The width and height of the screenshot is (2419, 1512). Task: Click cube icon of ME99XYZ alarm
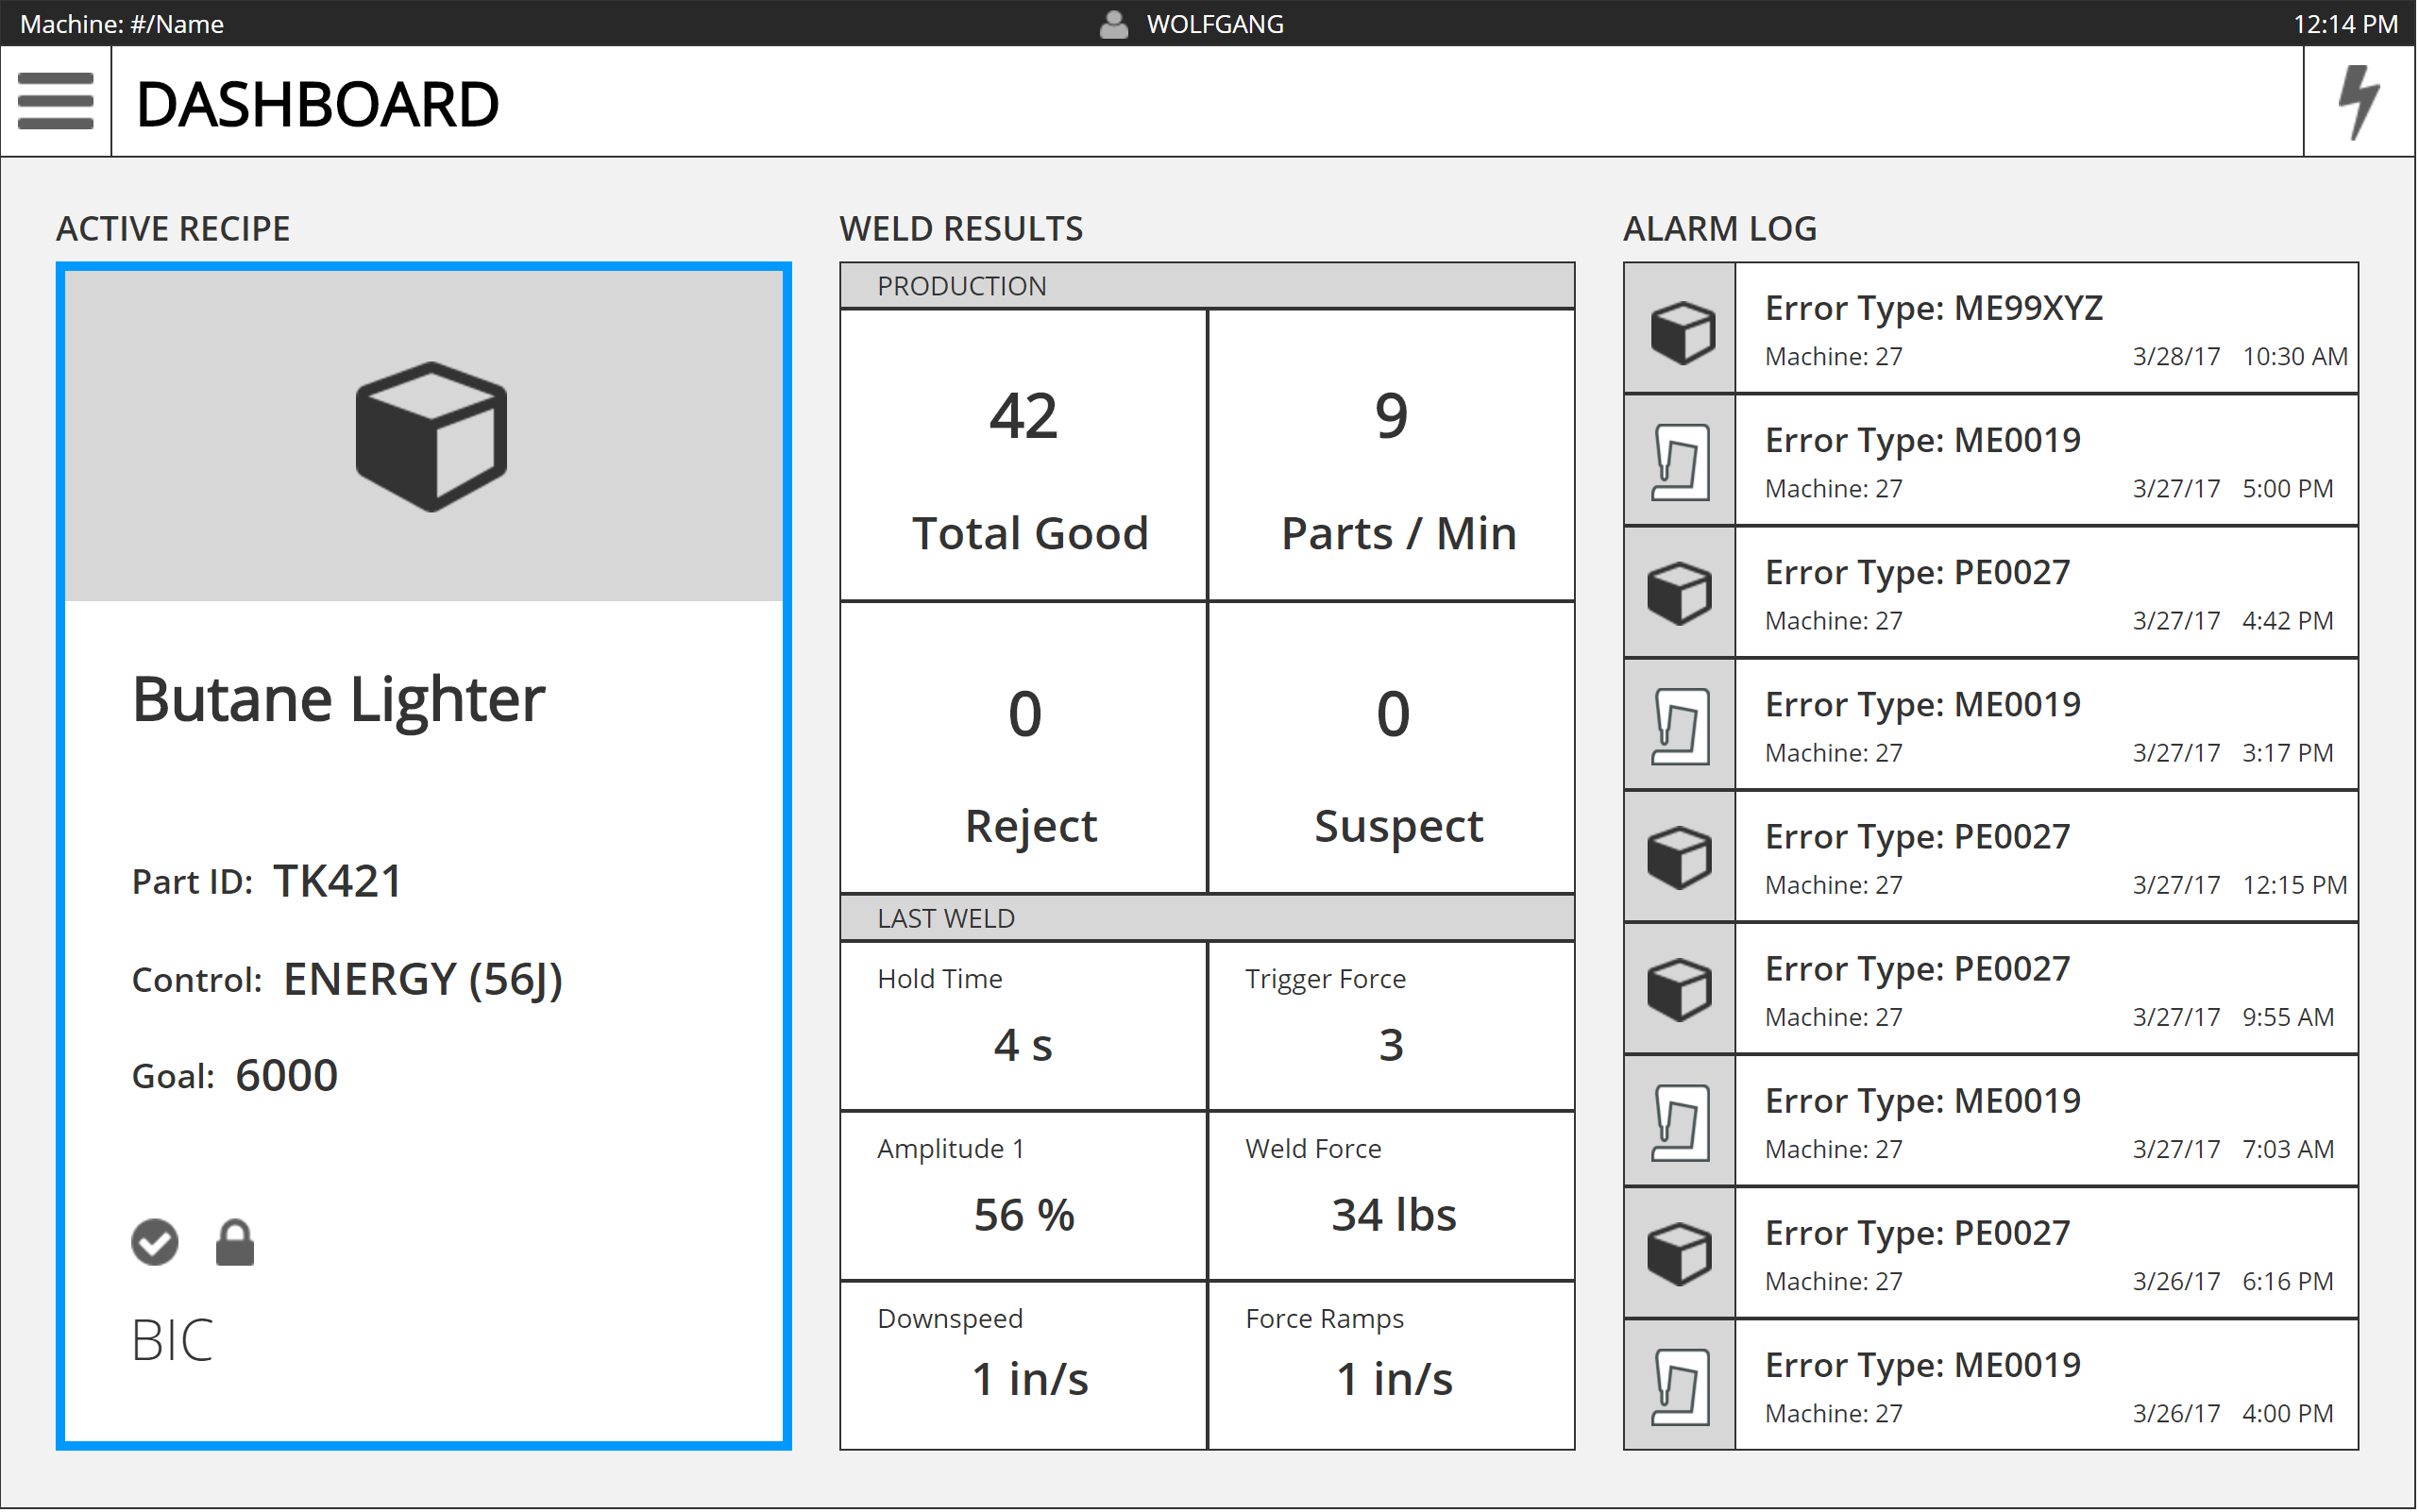pos(1681,330)
